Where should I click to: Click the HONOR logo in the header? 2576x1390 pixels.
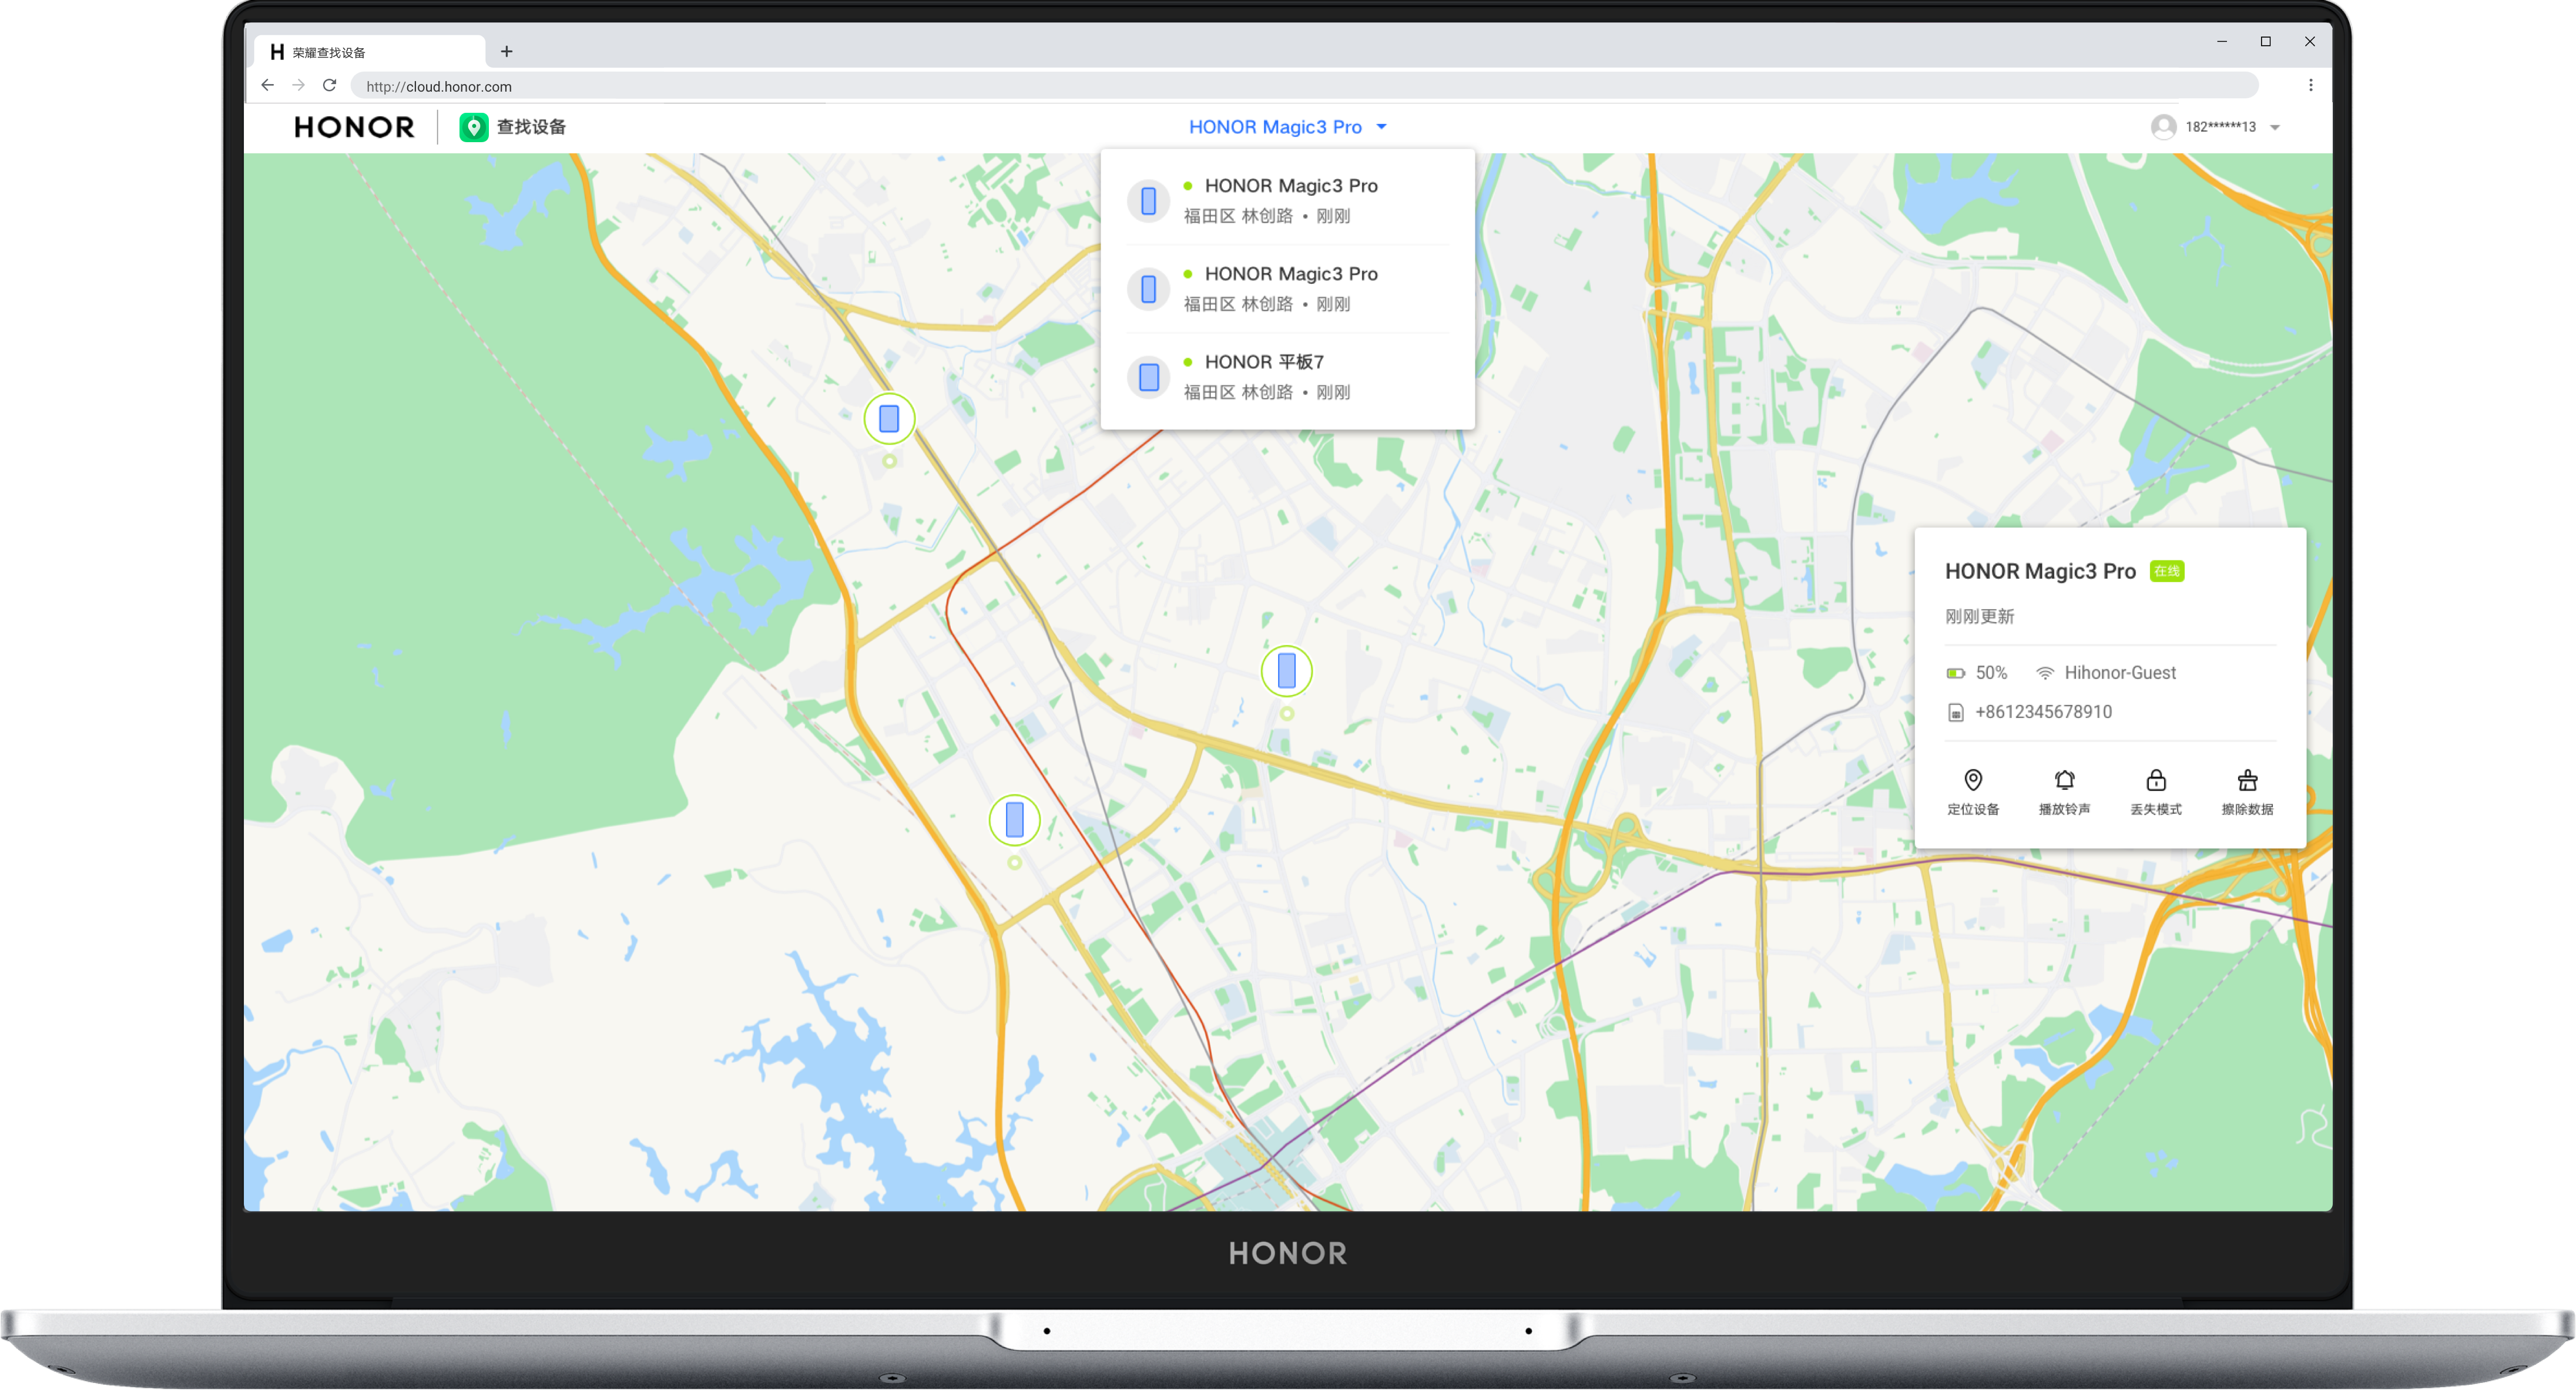[354, 127]
